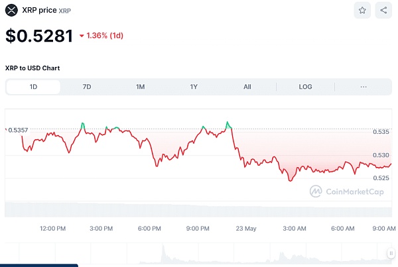This screenshot has height=267, width=398.
Task: Click the 6:00 PM time axis label
Action: point(149,229)
